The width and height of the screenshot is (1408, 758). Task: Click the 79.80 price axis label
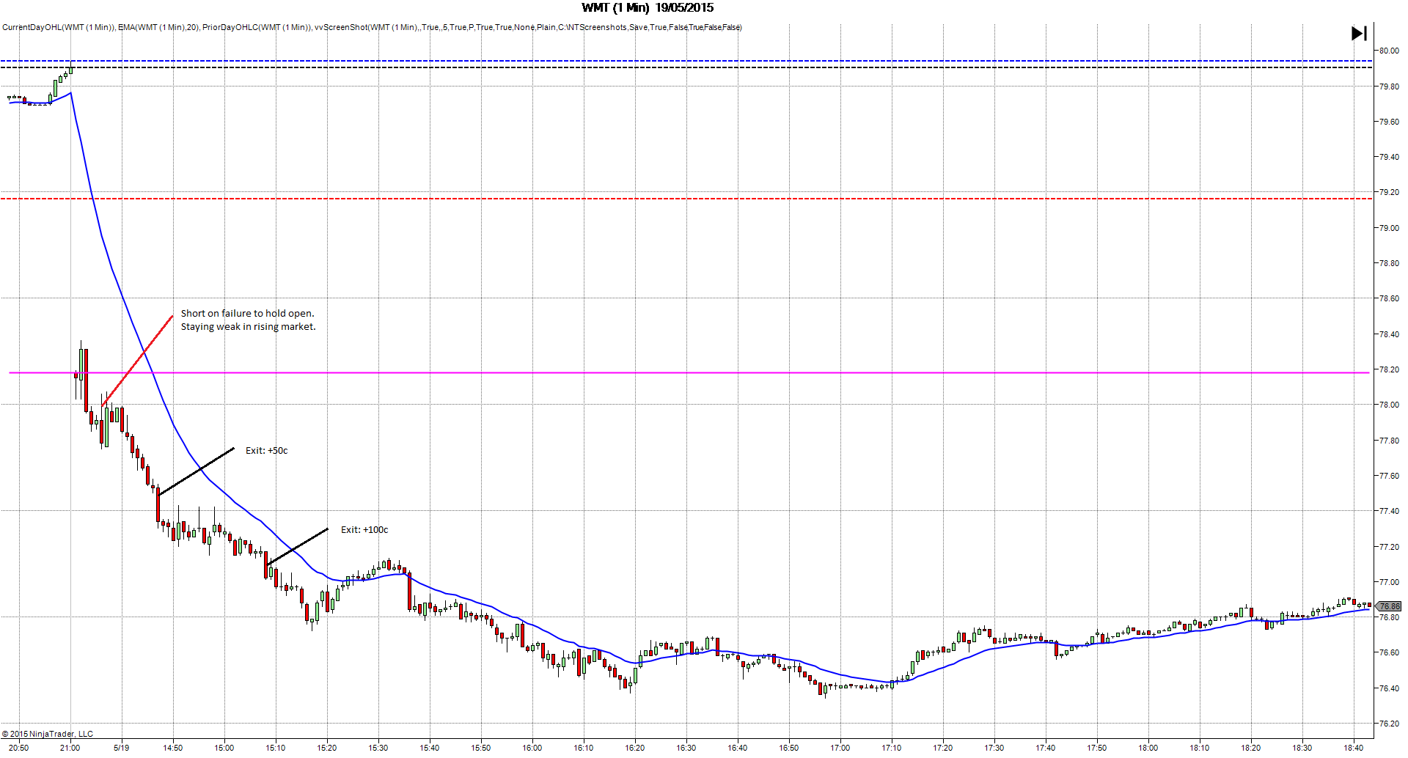[x=1389, y=87]
